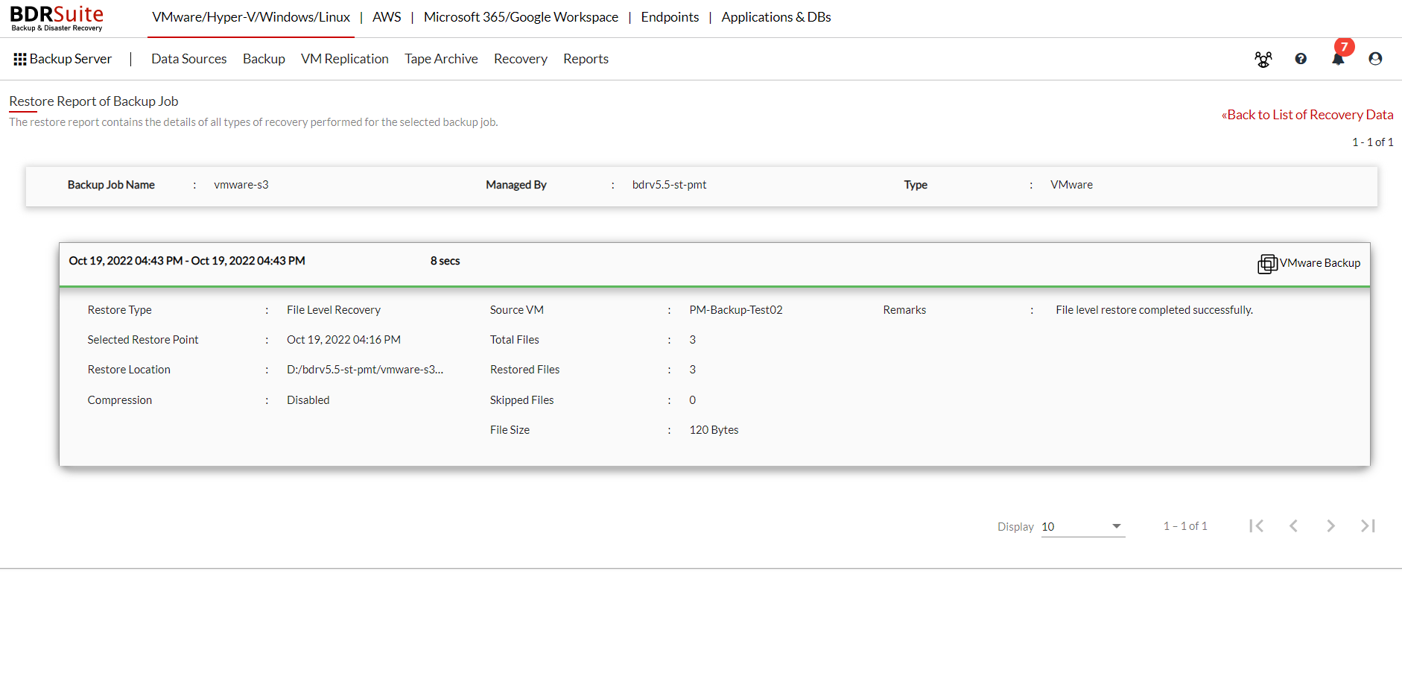
Task: Click the File Level Recovery restore type value
Action: (334, 310)
